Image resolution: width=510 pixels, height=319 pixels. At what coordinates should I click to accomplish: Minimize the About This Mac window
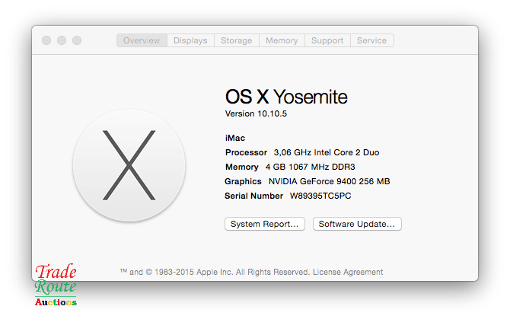[x=62, y=40]
